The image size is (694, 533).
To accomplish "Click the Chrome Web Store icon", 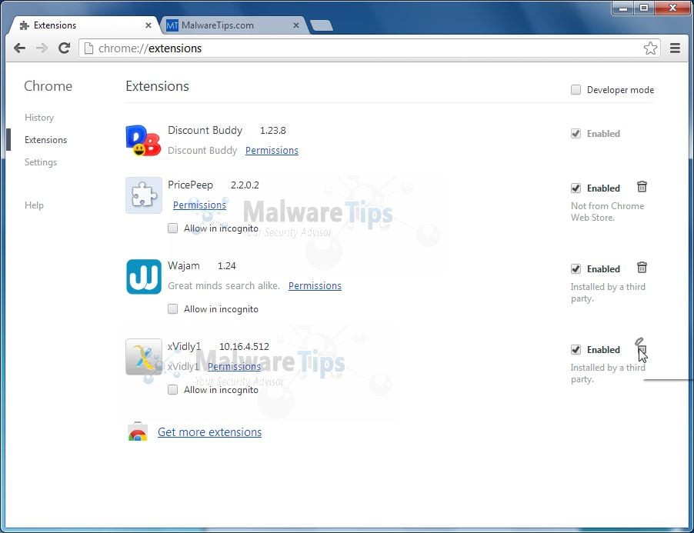I will 138,431.
